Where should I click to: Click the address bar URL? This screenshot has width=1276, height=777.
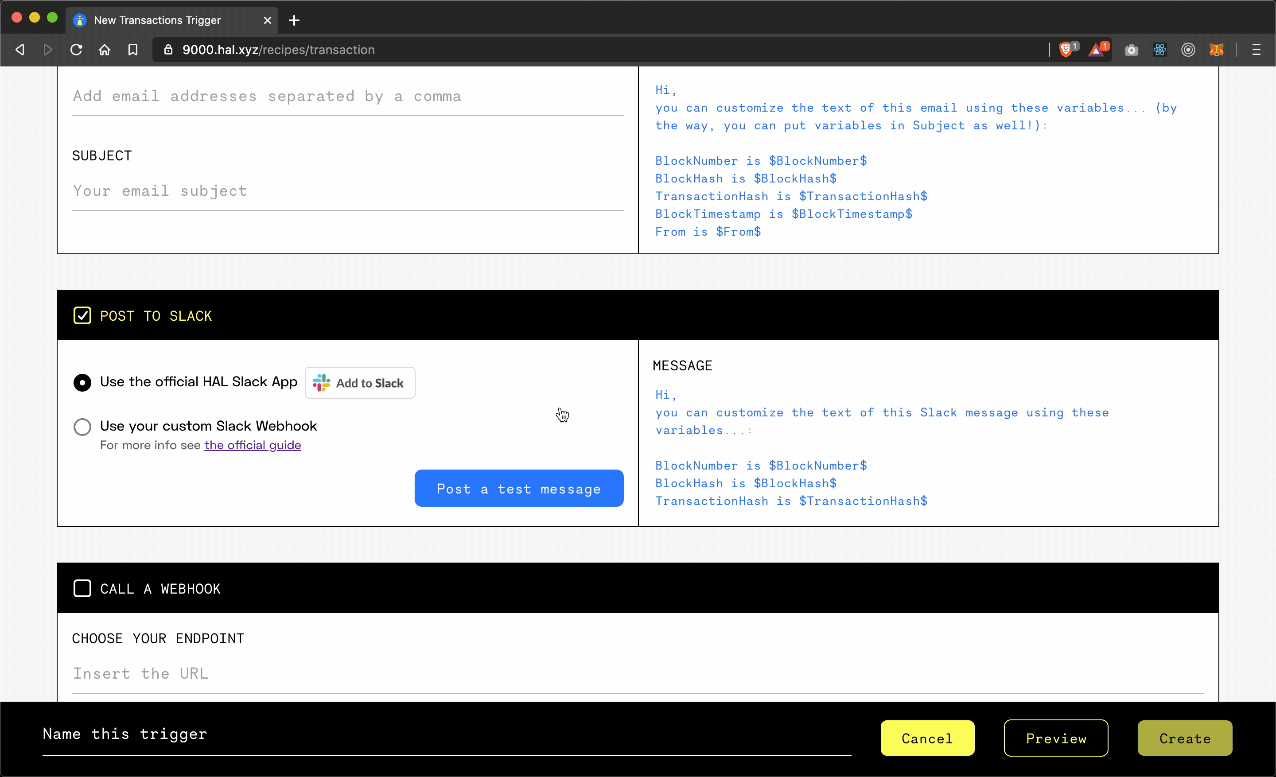pos(278,50)
